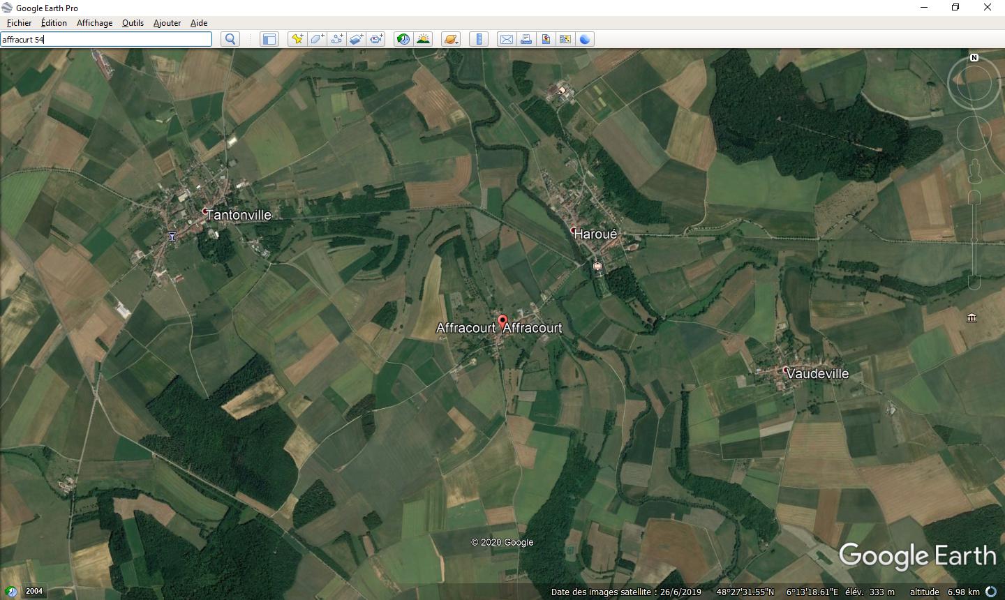1005x600 pixels.
Task: Click the glass icon near Tantonville
Action: coord(172,237)
